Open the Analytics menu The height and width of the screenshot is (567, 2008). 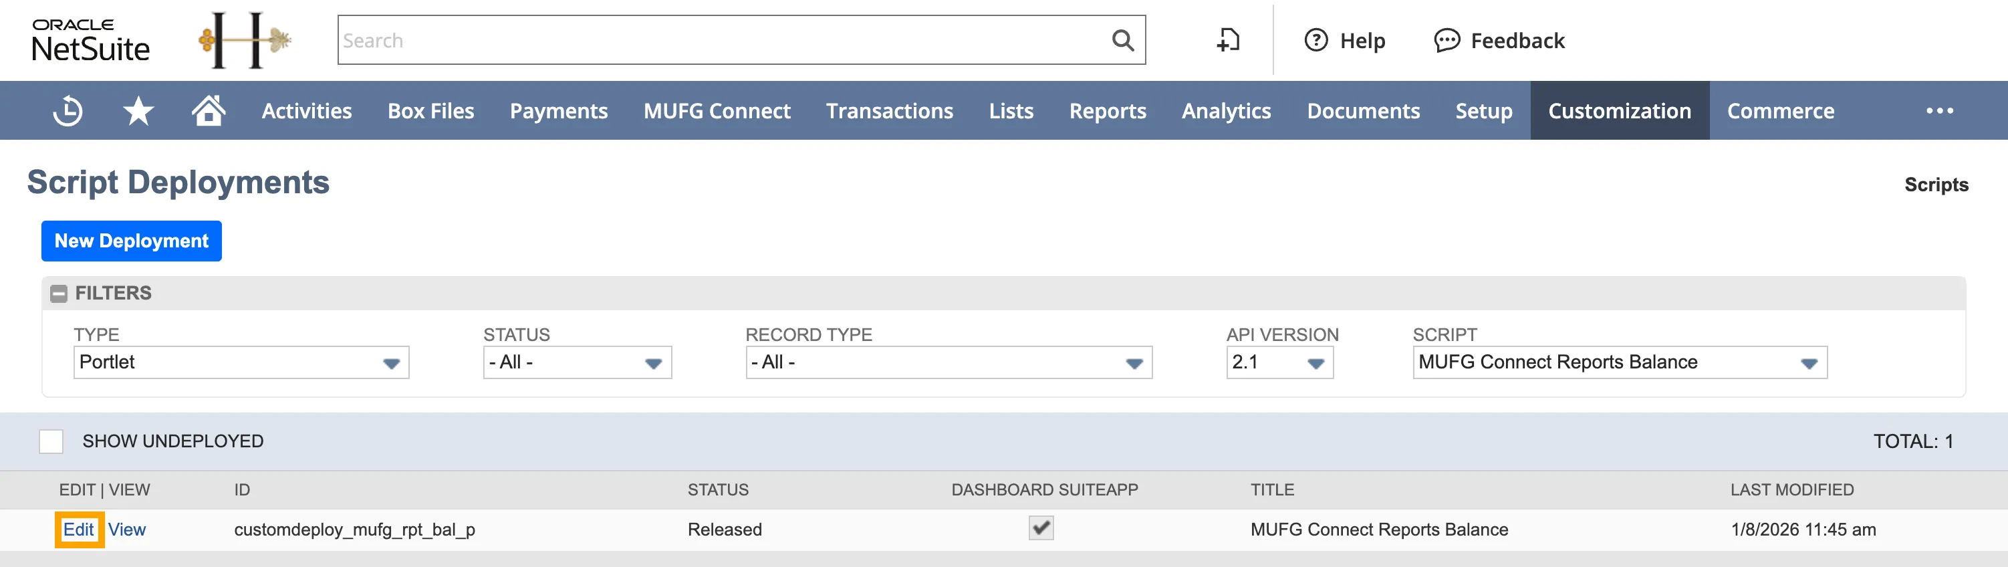tap(1226, 111)
